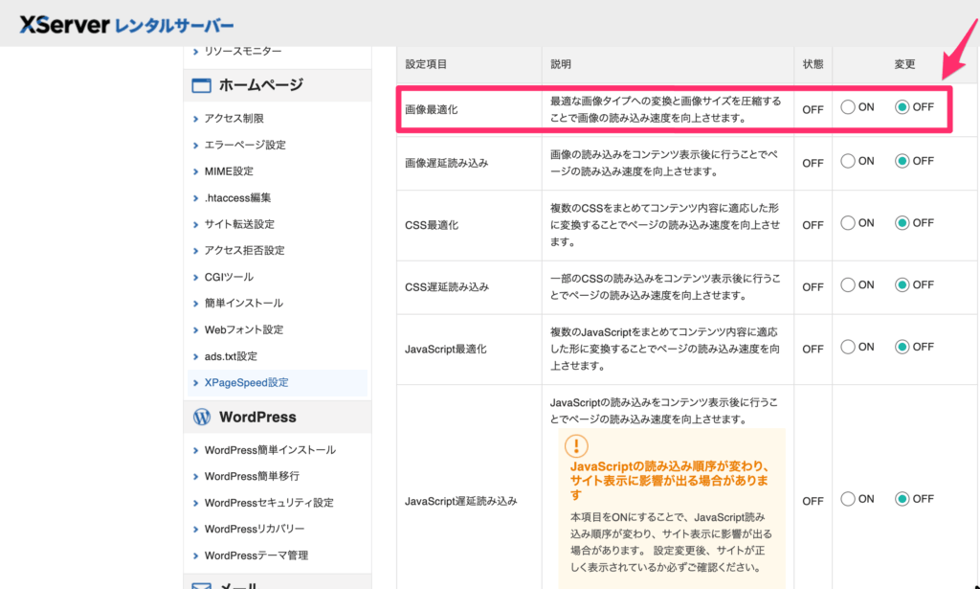Click the mail envelope icon in sidebar

[x=201, y=583]
